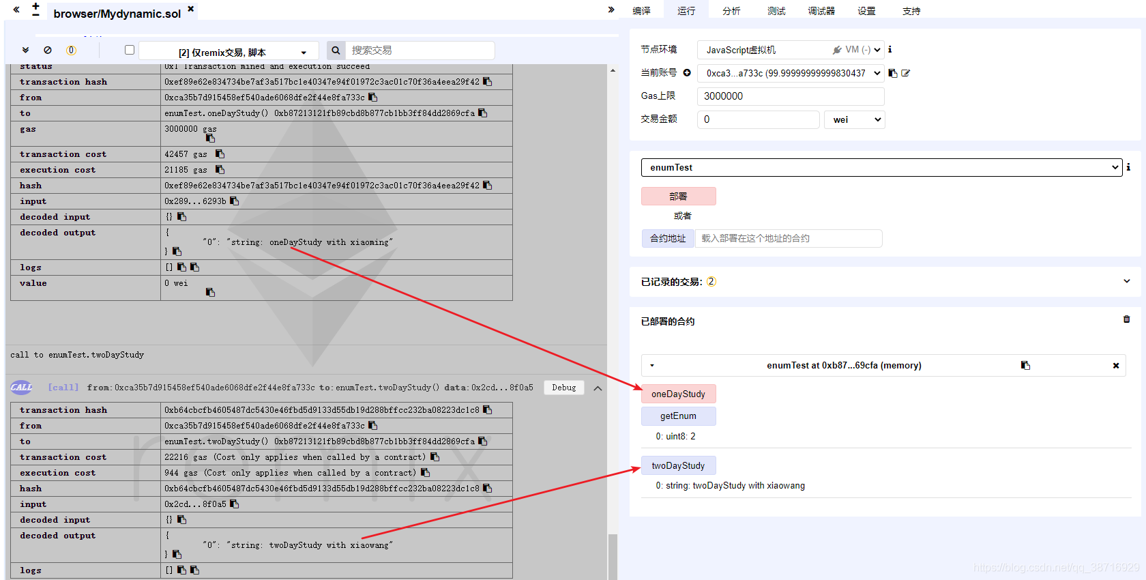Copy twoDayStudy execution cost 944 gas
The image size is (1146, 580).
(x=425, y=472)
